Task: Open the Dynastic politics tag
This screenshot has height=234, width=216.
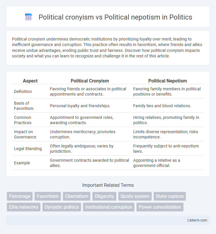Action: pos(62,207)
